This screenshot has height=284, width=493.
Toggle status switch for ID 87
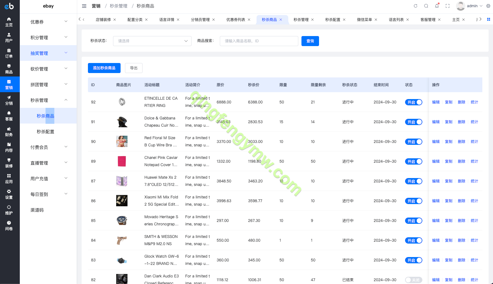(414, 181)
